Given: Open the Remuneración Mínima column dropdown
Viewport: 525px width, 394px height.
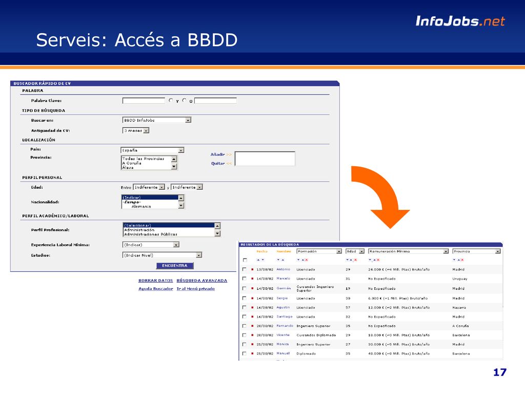Looking at the screenshot, I should (x=408, y=251).
